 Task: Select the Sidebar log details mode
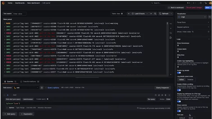pos(190,80)
